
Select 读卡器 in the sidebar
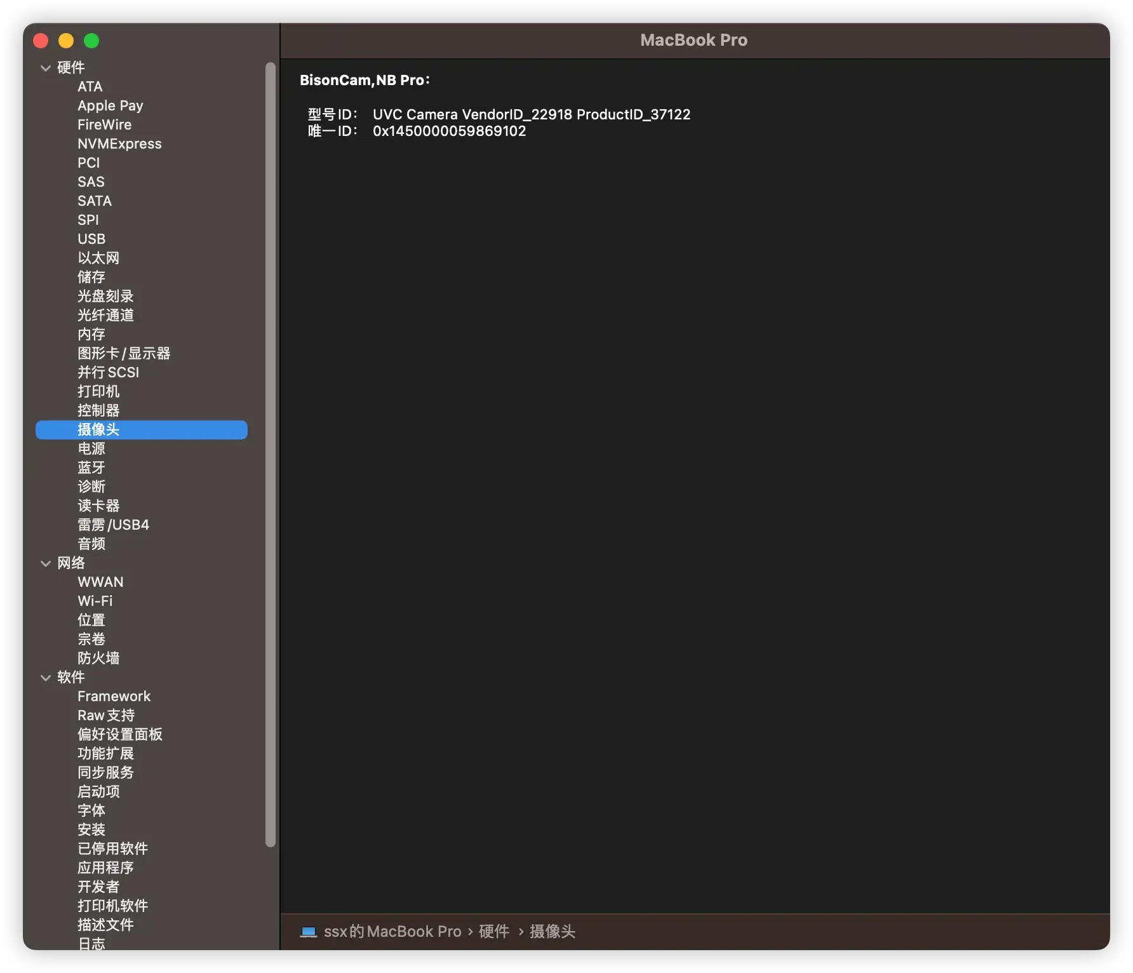98,506
